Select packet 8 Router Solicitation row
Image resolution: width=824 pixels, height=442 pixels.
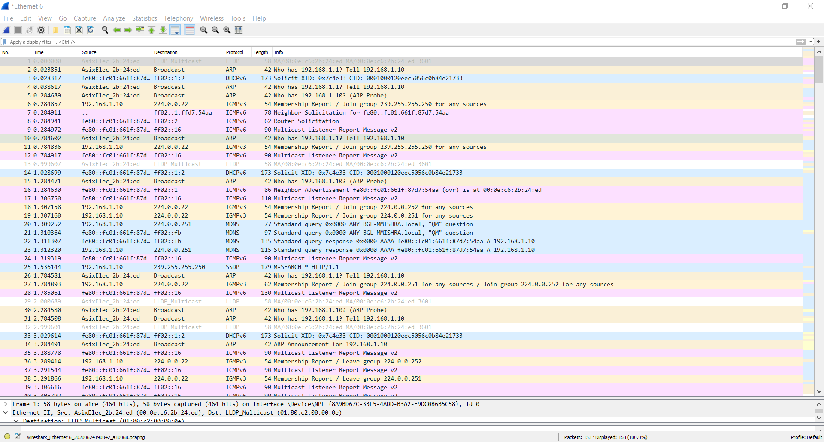401,121
